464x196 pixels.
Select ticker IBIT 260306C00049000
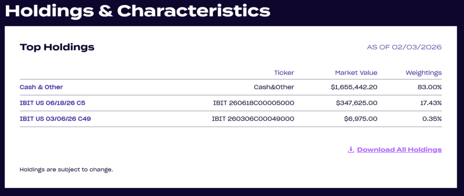point(253,119)
